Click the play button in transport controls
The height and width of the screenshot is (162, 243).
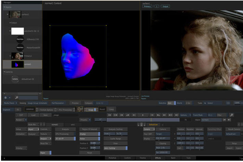coord(143,115)
